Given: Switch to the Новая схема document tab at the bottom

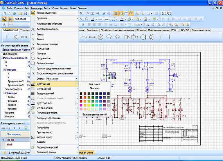Looking at the screenshot, I should [x=86, y=153].
